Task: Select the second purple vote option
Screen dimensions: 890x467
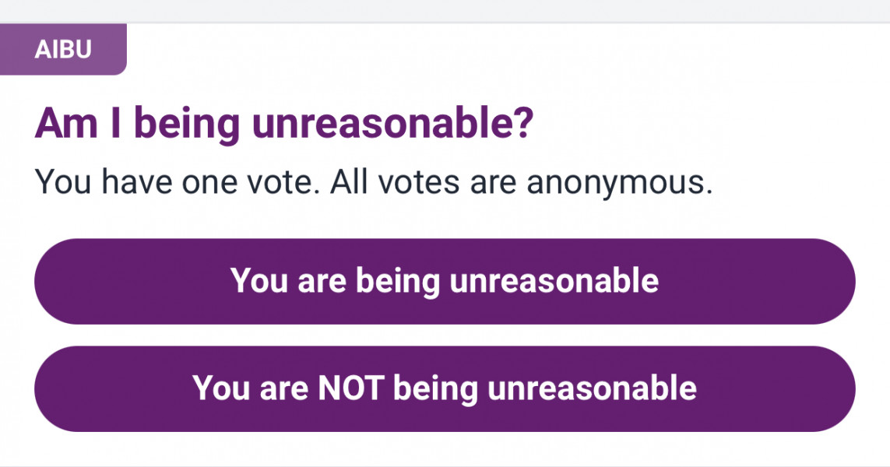Action: pos(445,388)
